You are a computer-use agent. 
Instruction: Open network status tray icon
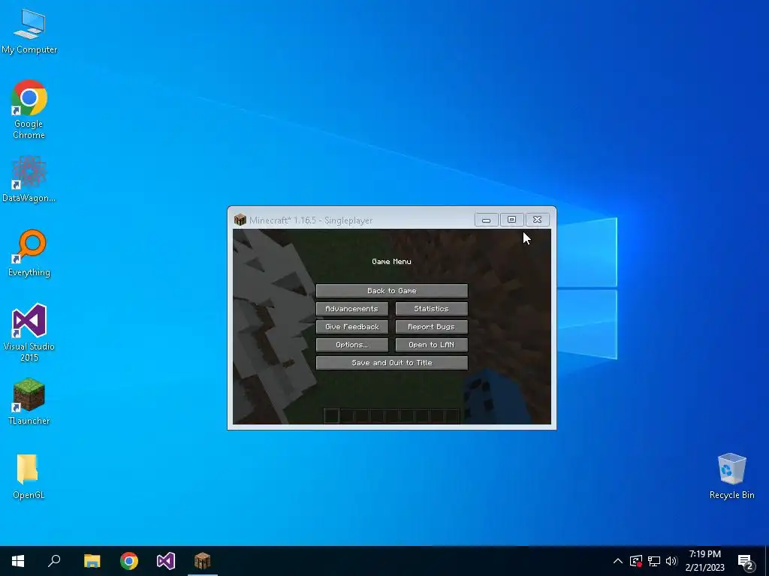654,561
